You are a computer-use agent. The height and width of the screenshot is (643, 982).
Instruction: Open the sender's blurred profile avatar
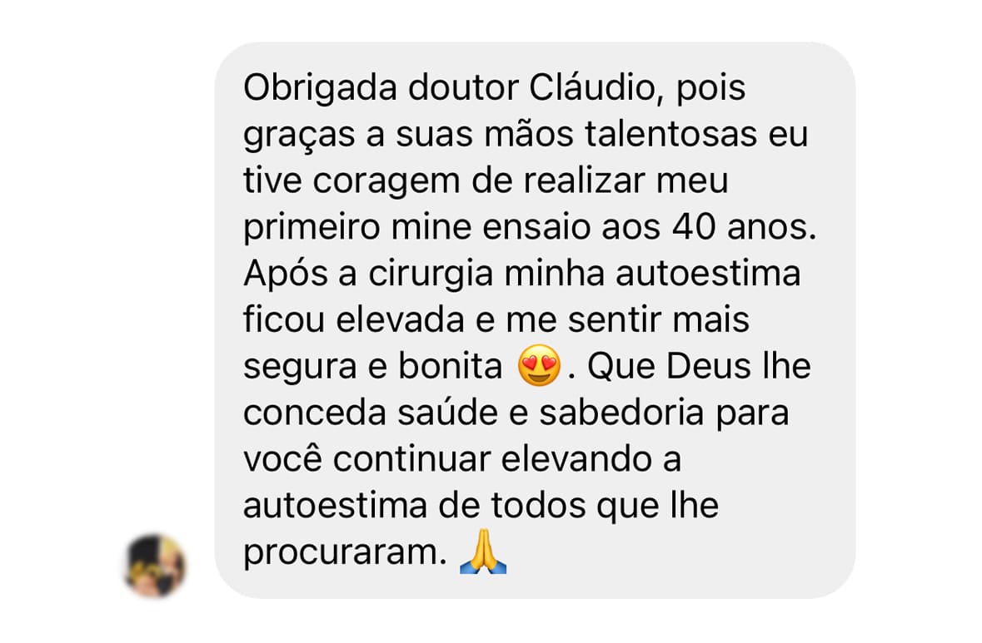pos(155,566)
